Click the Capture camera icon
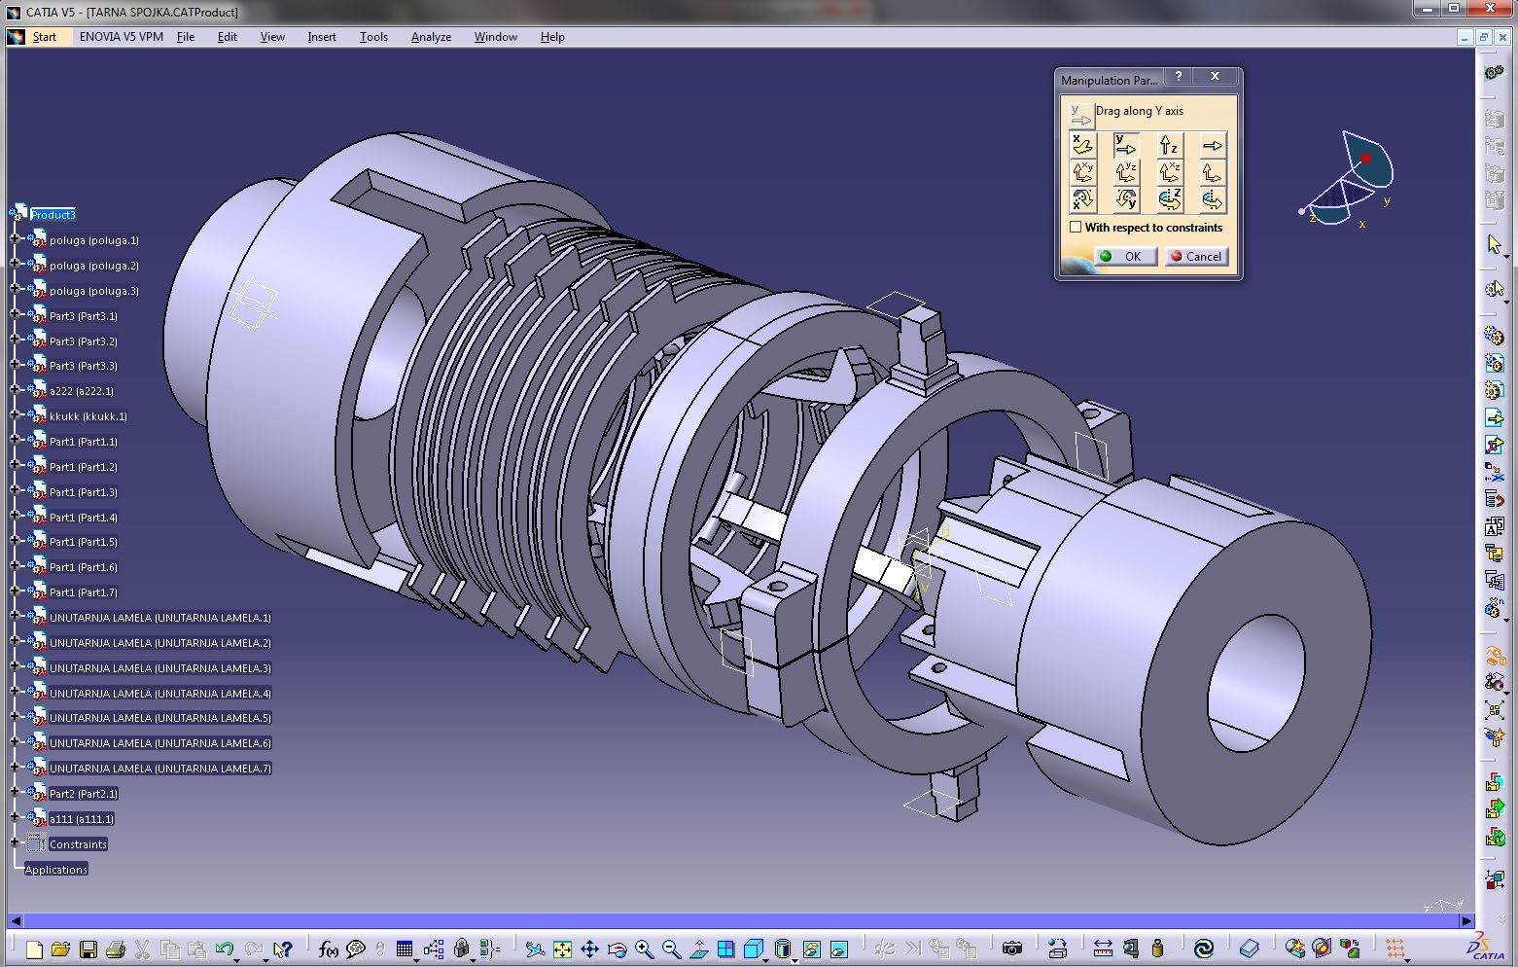The height and width of the screenshot is (967, 1518). 1012,949
